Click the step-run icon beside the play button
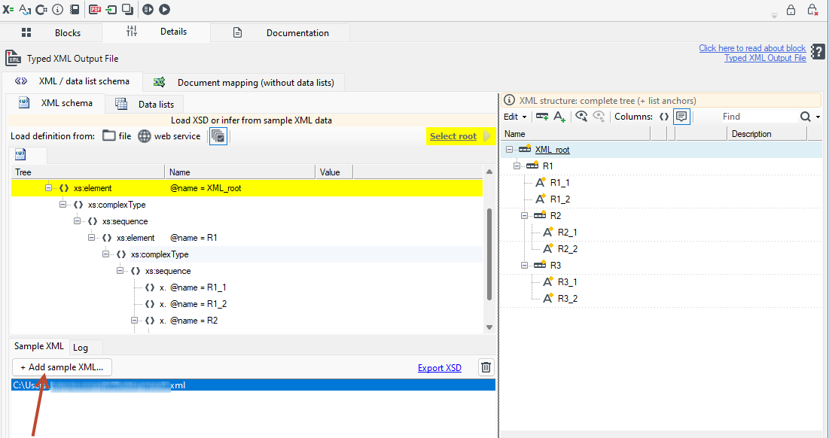The height and width of the screenshot is (438, 829). [148, 10]
